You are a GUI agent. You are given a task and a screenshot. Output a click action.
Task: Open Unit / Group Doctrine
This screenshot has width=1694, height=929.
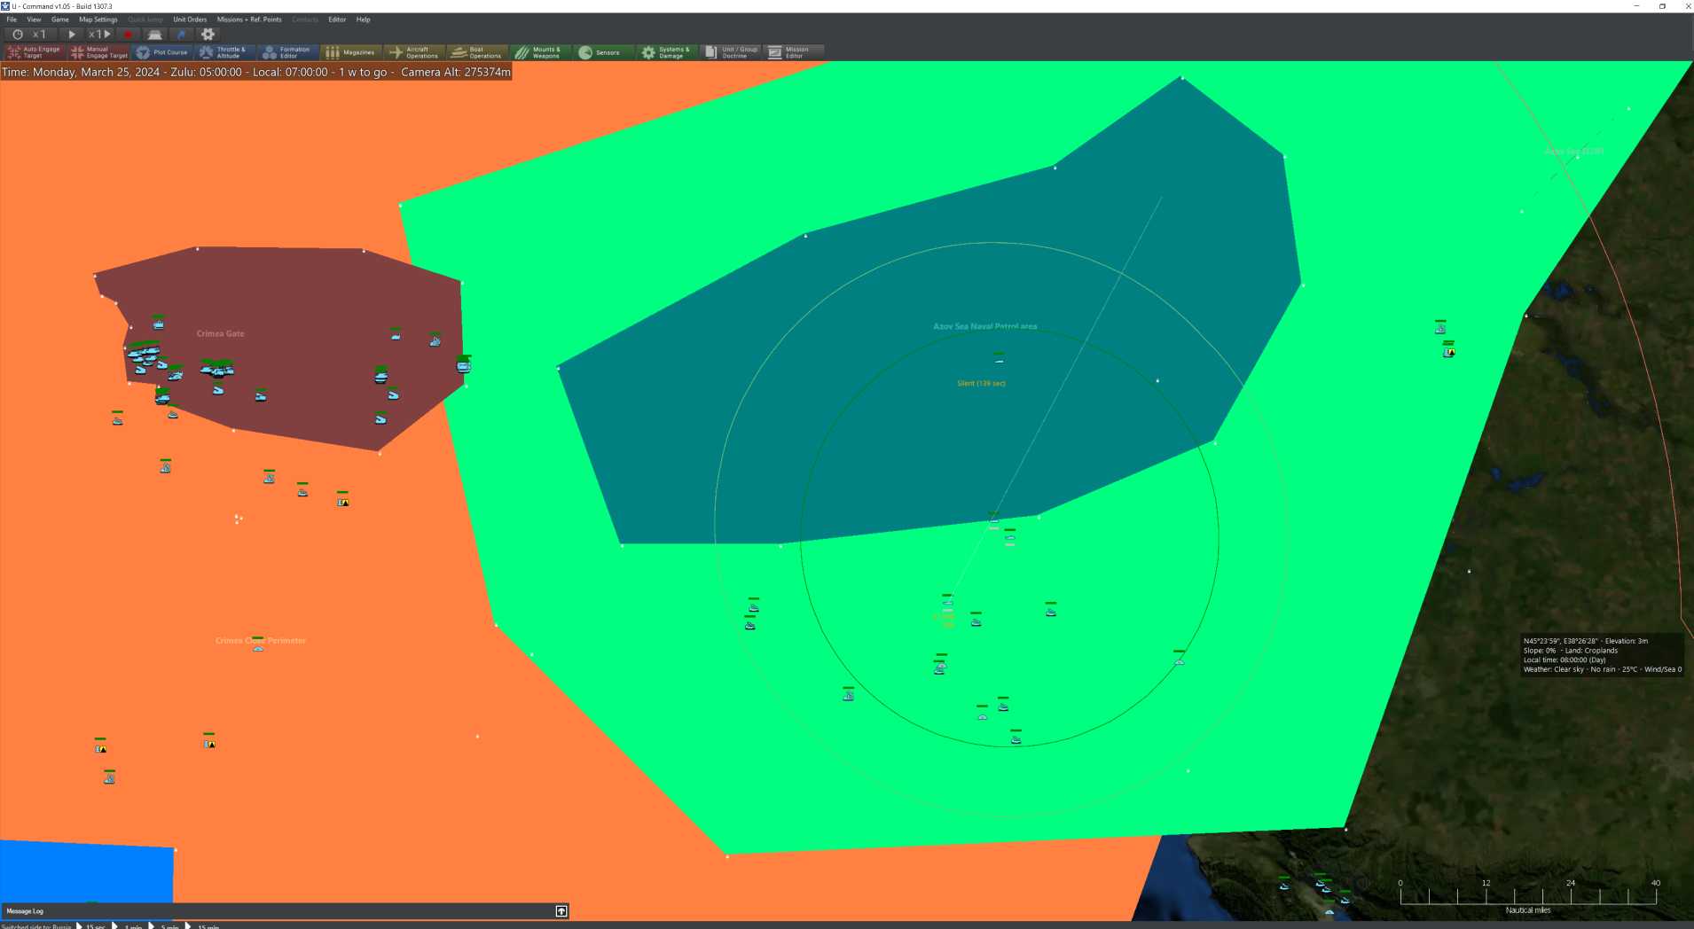[x=731, y=52]
